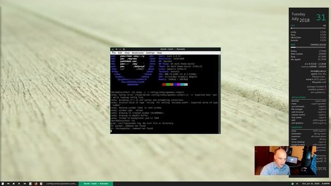Open the Settings menu in Konsole
The image size is (331, 186).
point(151,53)
